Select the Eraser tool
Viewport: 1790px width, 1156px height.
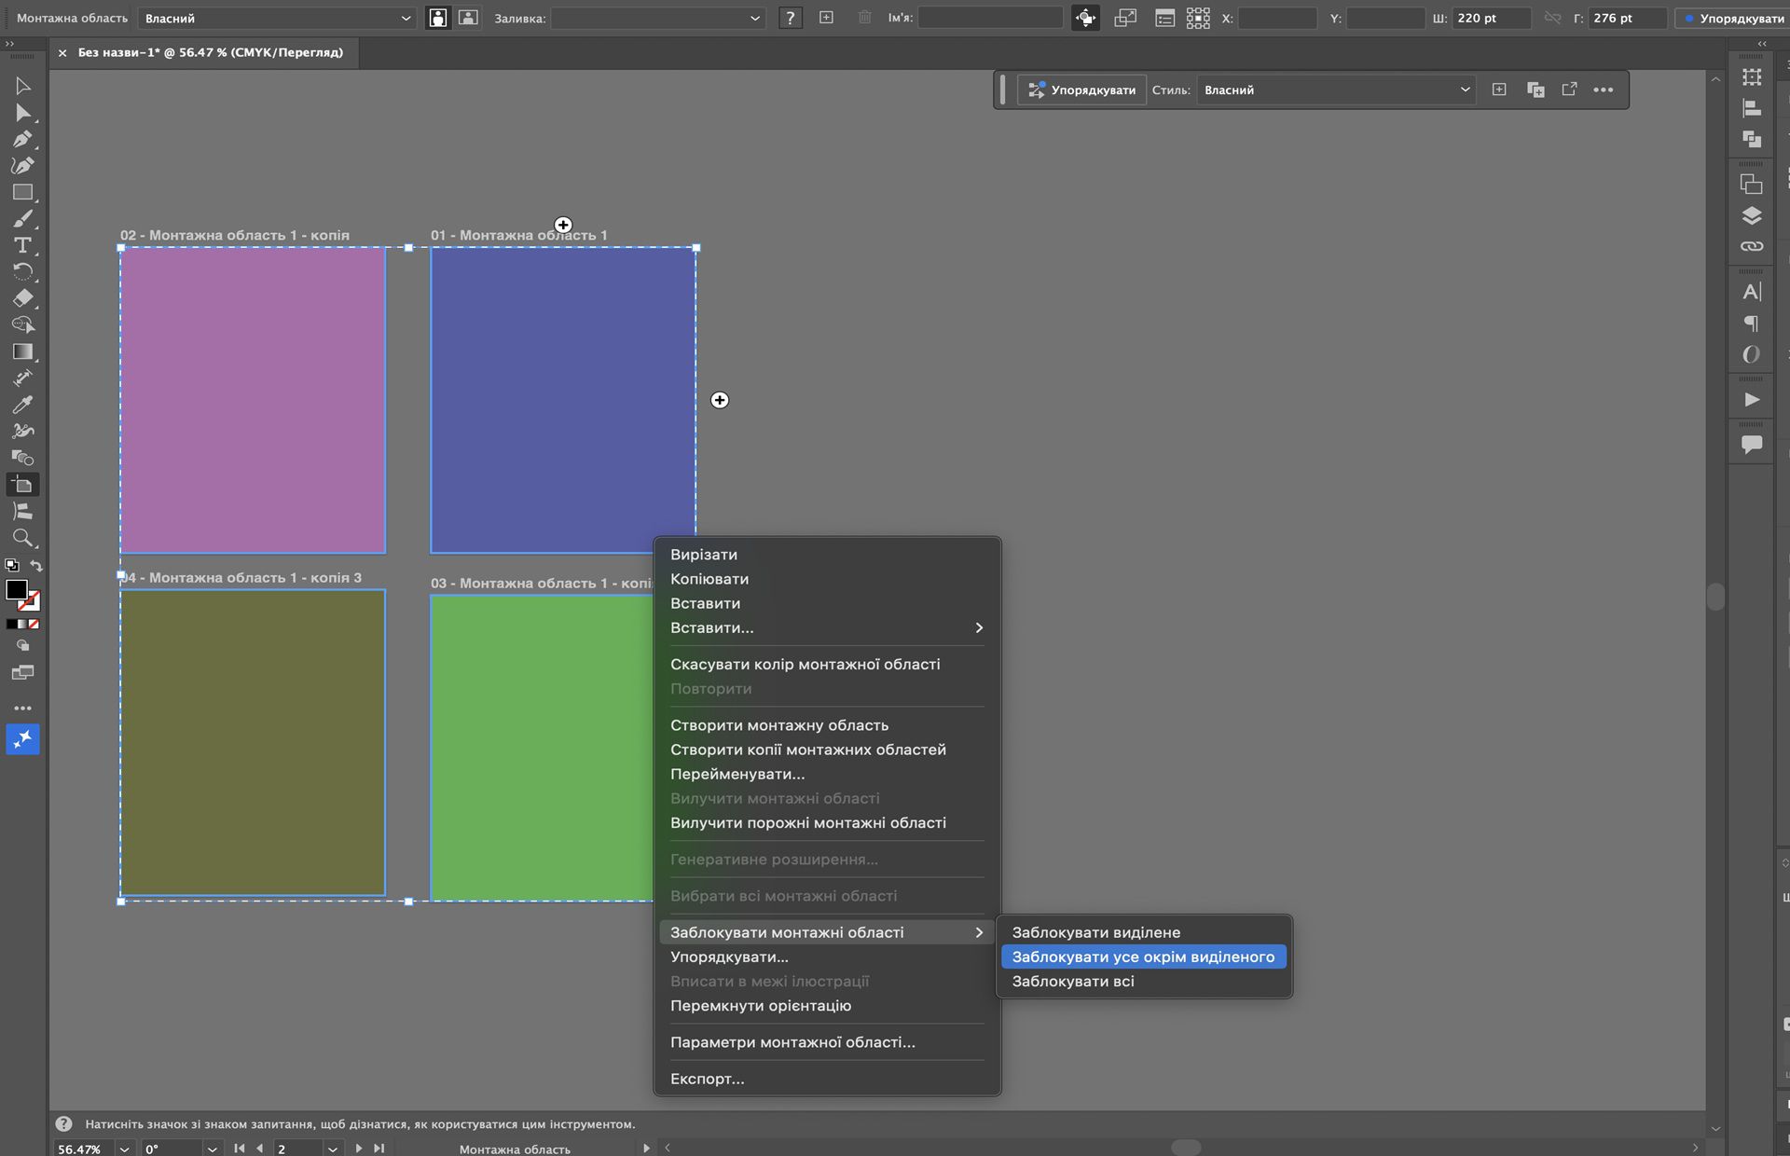tap(22, 298)
